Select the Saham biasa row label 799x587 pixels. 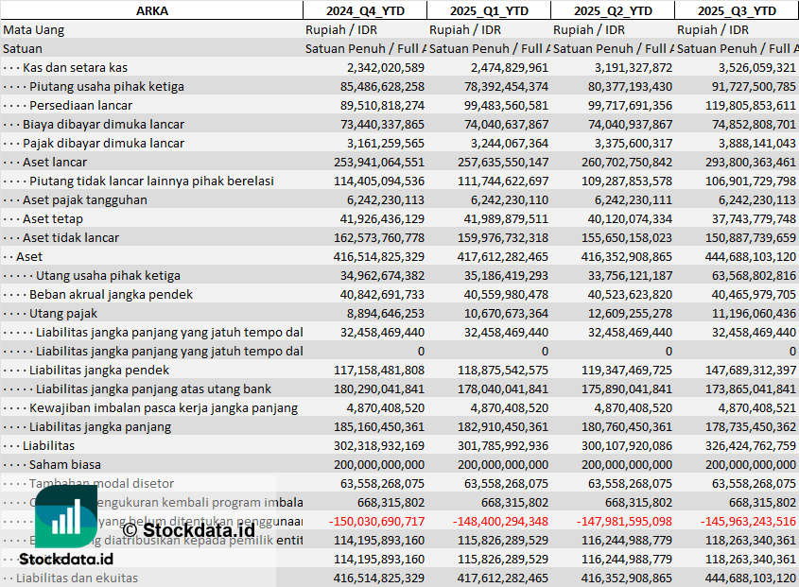click(65, 464)
